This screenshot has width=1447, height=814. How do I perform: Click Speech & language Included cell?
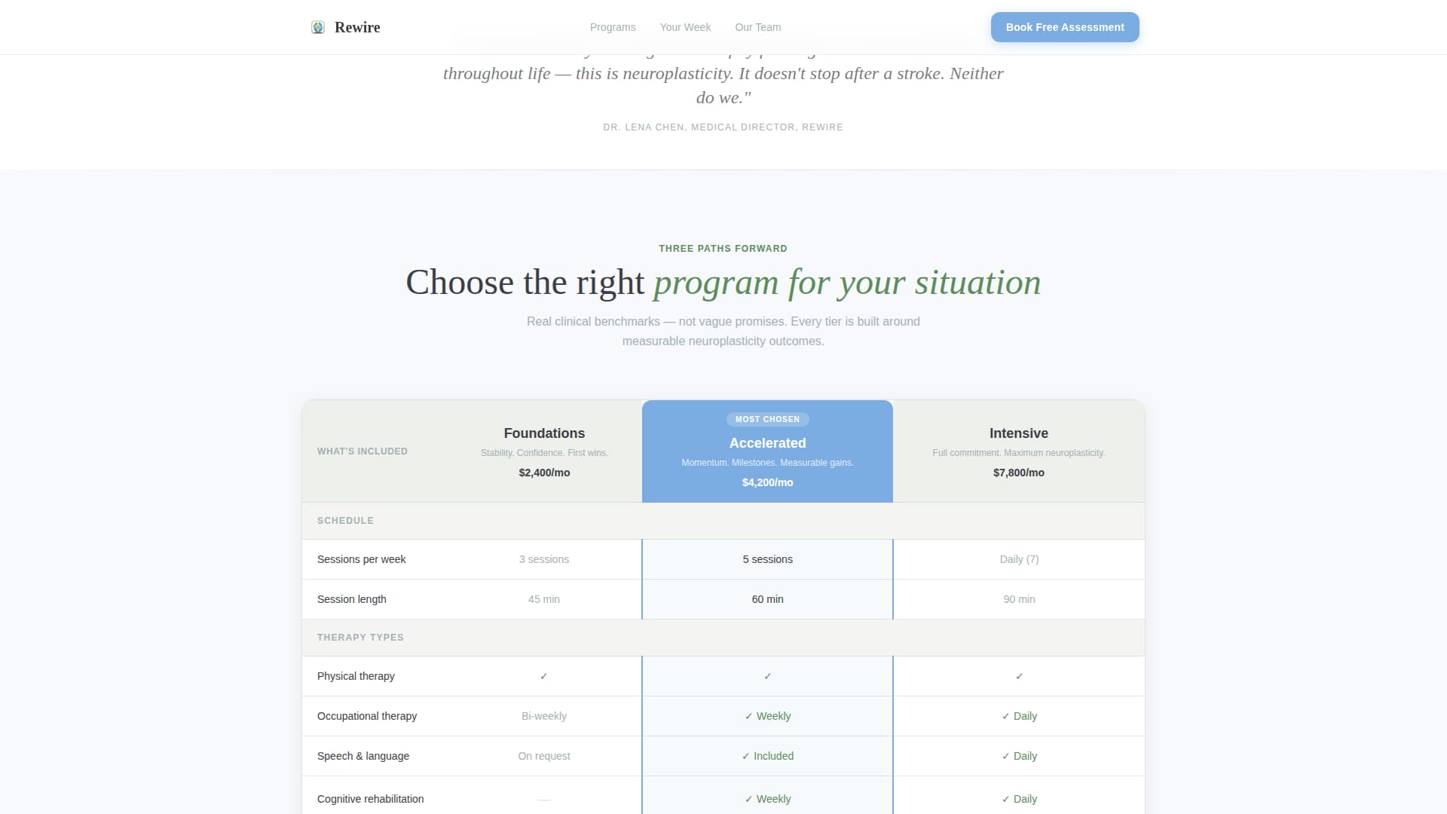coord(767,756)
